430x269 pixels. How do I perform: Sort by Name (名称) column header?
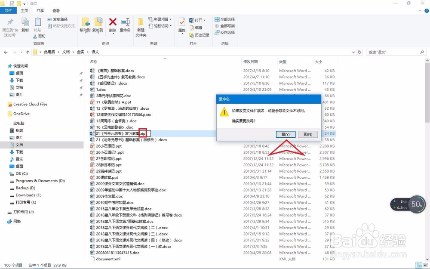(93, 62)
